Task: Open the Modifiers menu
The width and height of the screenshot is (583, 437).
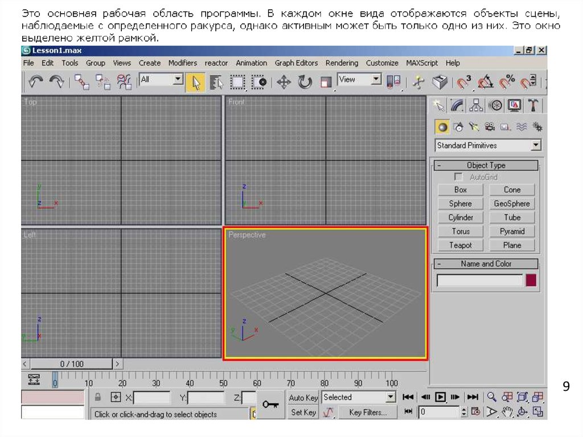Action: 183,63
